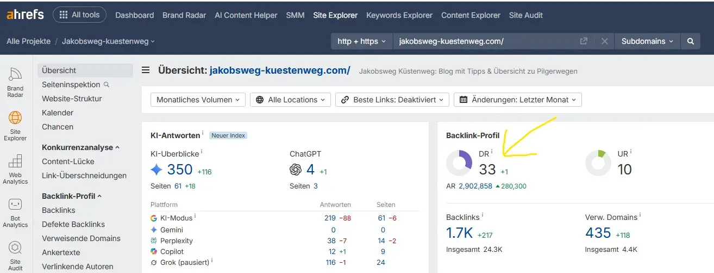This screenshot has width=714, height=273.
Task: Open Website-Struktur in the sidebar
Action: [x=72, y=99]
